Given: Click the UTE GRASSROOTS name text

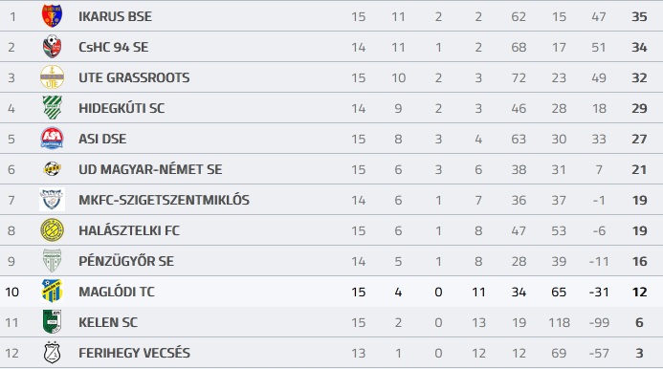Looking at the screenshot, I should [x=134, y=77].
